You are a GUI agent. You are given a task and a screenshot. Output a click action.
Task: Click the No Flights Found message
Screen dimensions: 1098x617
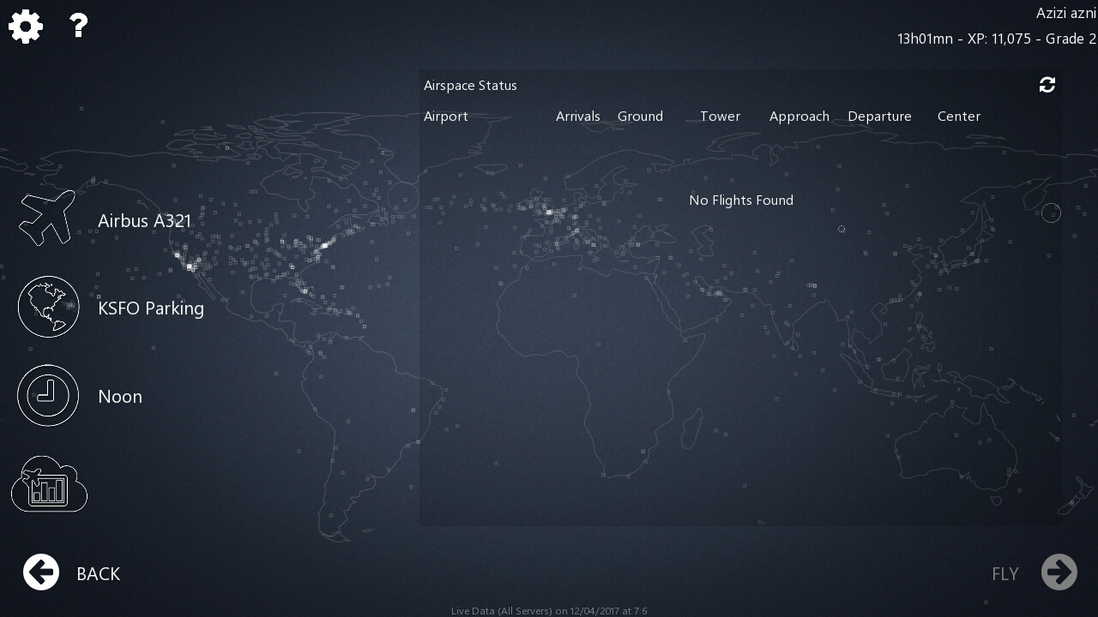pyautogui.click(x=741, y=201)
